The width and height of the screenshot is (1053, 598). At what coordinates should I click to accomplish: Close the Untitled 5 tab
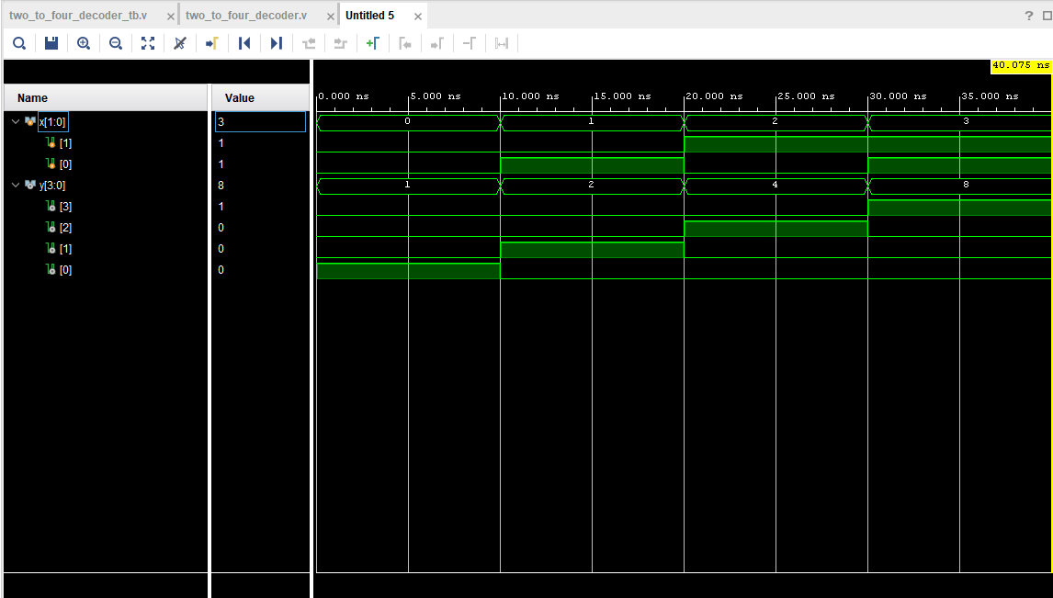[418, 17]
